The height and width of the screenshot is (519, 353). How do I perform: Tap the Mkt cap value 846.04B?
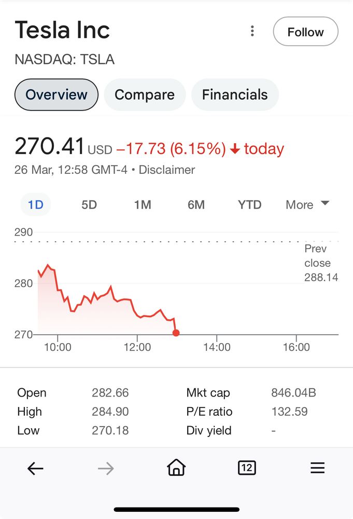coord(293,392)
